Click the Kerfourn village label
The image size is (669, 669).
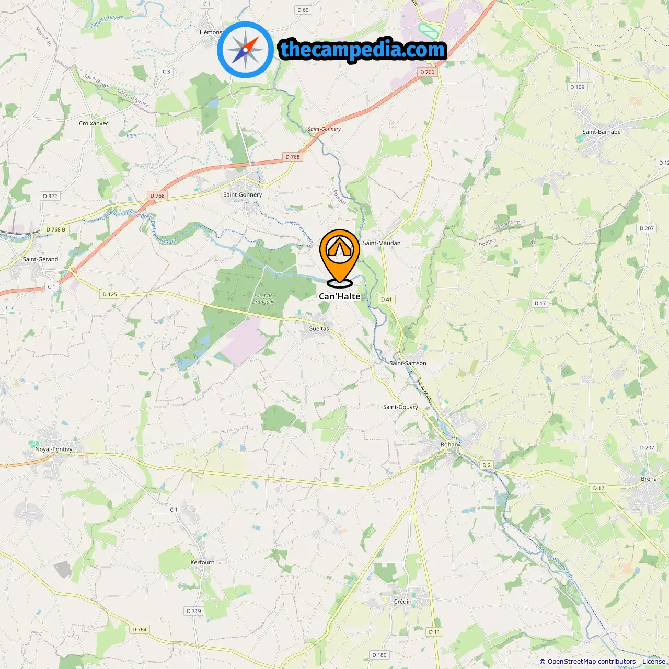click(202, 562)
